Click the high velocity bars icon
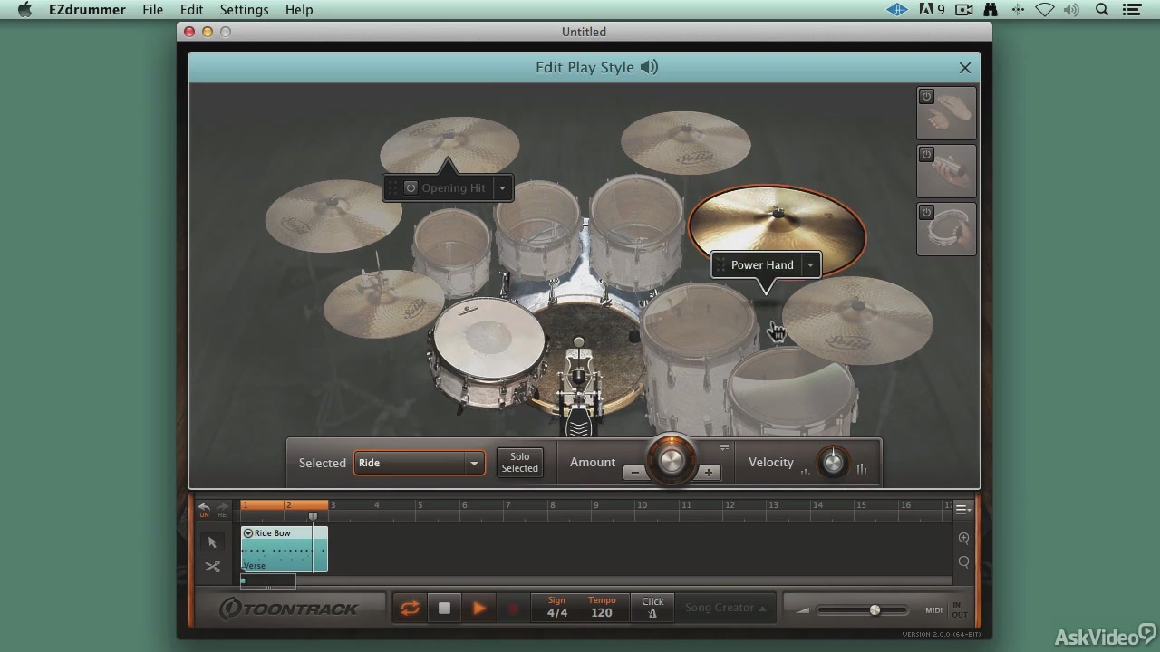Viewport: 1160px width, 652px height. point(861,469)
